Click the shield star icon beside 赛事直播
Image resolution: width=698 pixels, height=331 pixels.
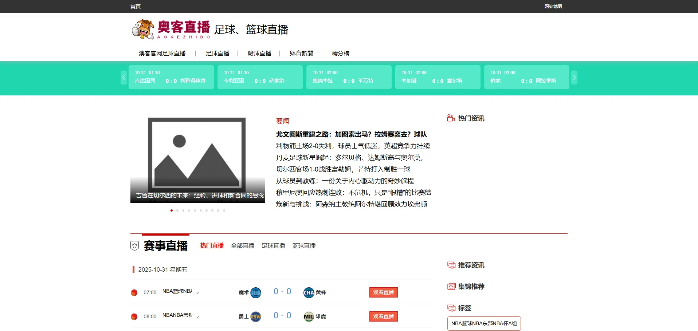point(134,246)
